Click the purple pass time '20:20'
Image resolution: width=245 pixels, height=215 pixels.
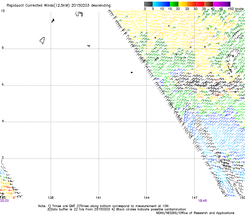[4, 201]
